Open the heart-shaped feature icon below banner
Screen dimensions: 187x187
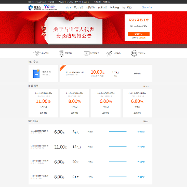coord(37,54)
